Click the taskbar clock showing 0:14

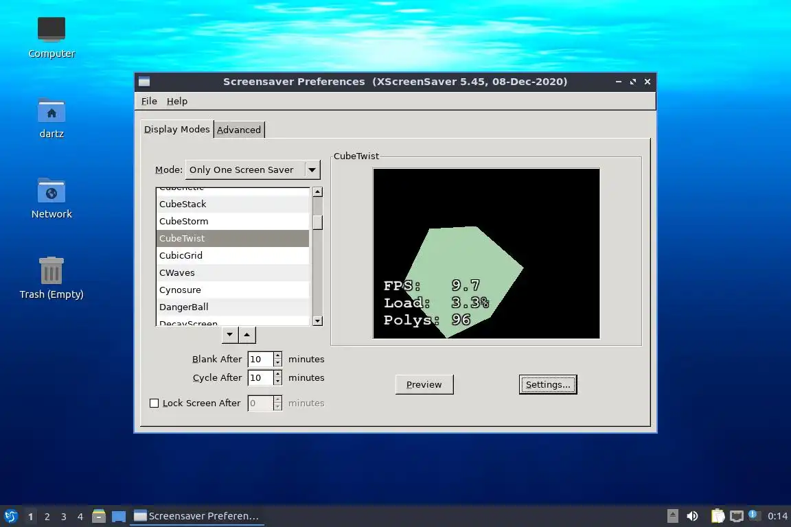(777, 516)
